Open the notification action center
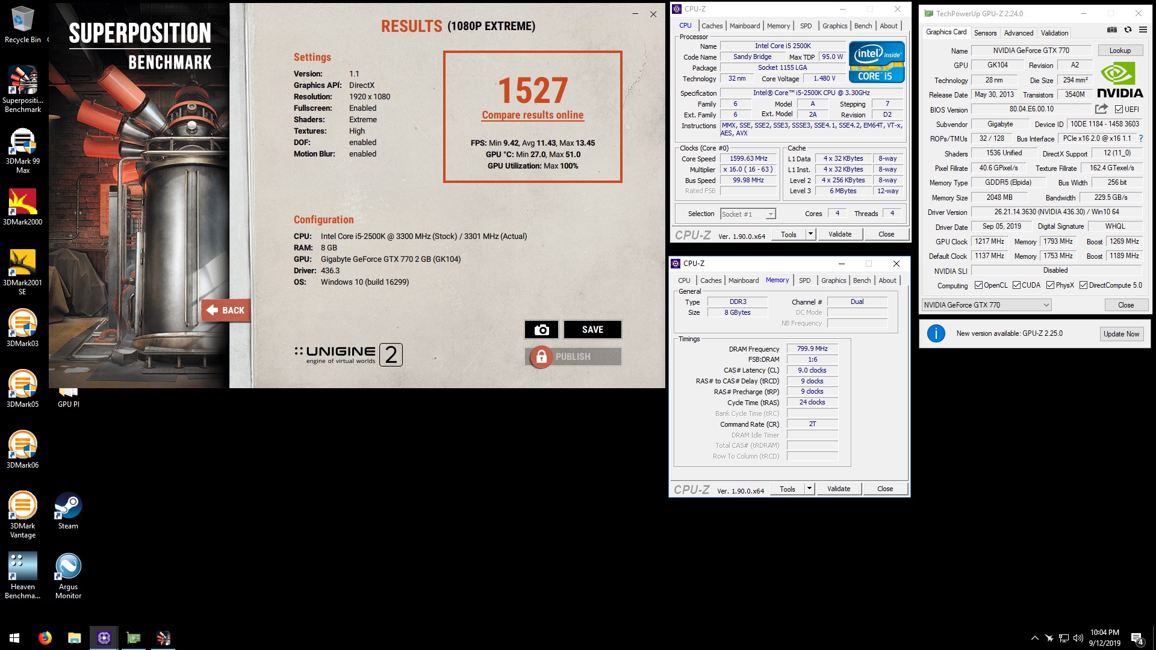The width and height of the screenshot is (1156, 650). pos(1137,639)
